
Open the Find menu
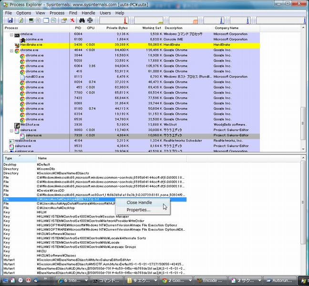click(x=73, y=13)
